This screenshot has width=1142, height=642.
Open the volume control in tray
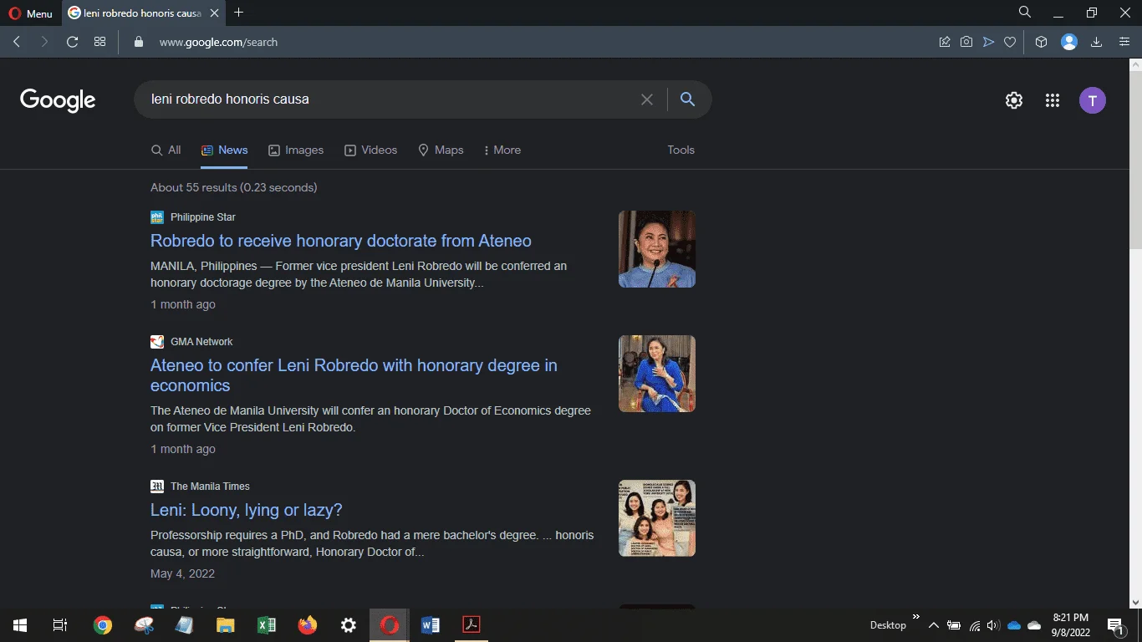[993, 625]
